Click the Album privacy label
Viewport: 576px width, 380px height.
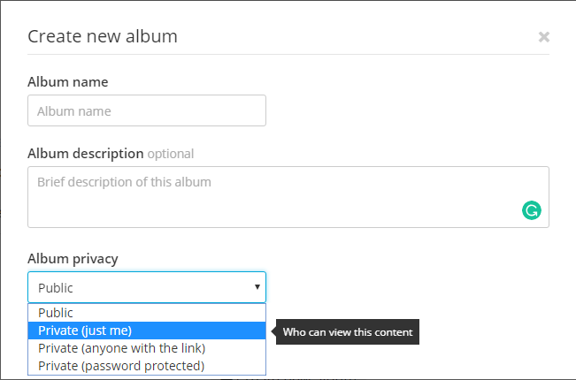coord(73,259)
